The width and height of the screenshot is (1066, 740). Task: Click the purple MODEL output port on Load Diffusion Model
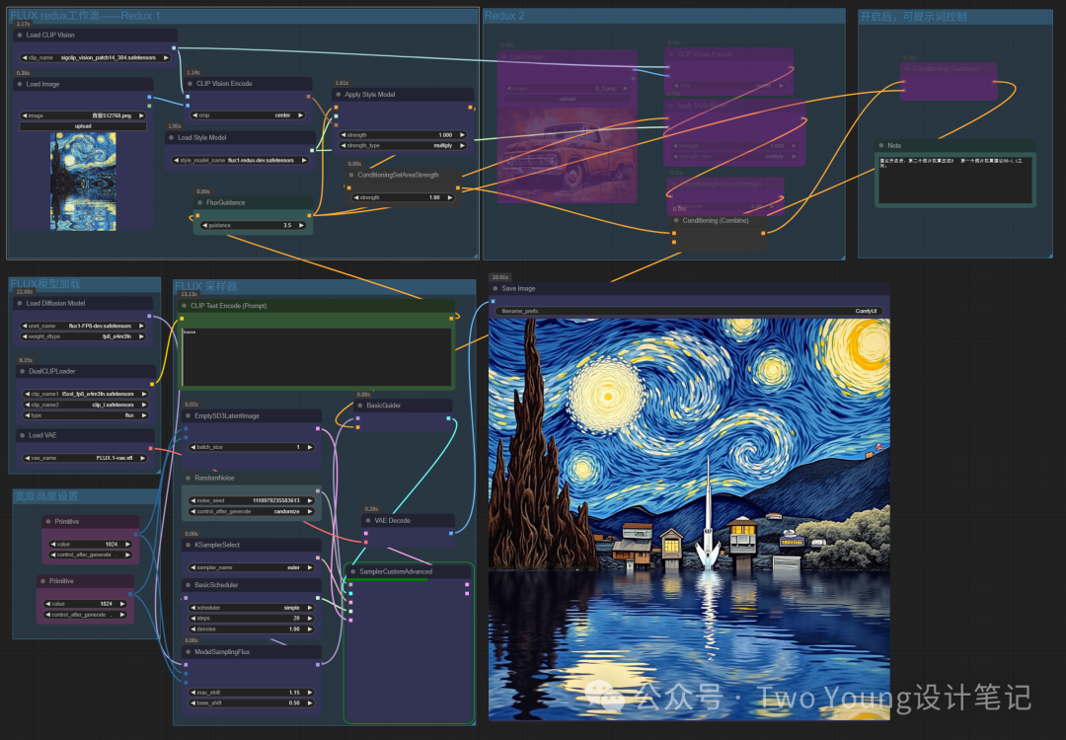click(x=150, y=316)
